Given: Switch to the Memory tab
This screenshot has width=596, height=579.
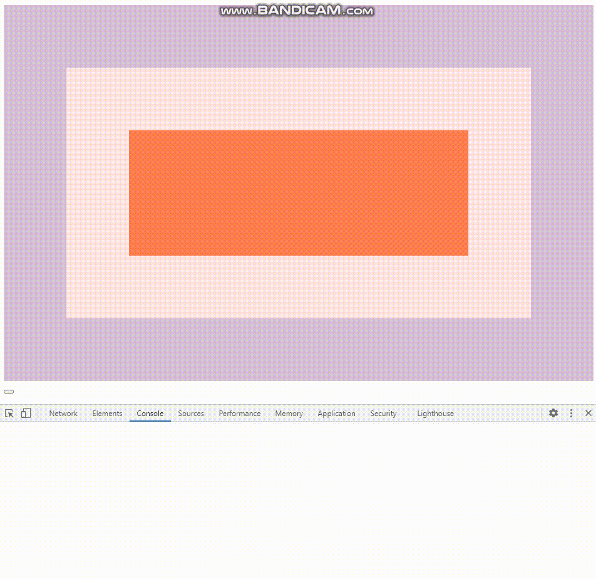Looking at the screenshot, I should (289, 414).
